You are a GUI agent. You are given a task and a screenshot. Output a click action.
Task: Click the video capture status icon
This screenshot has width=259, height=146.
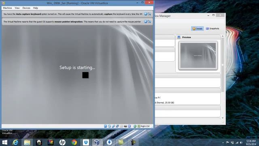click(125, 126)
